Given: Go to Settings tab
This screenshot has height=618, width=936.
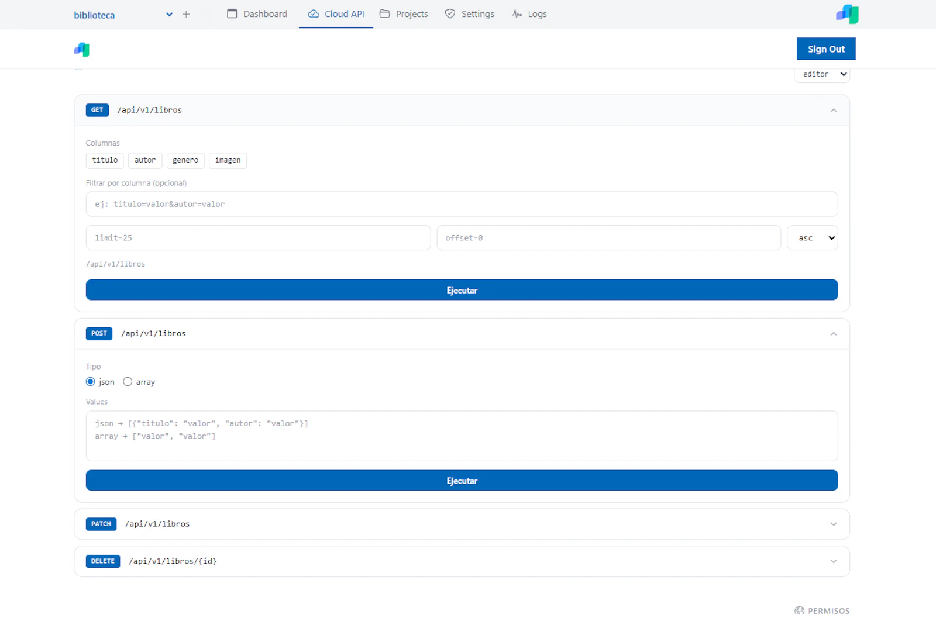Looking at the screenshot, I should tap(469, 14).
